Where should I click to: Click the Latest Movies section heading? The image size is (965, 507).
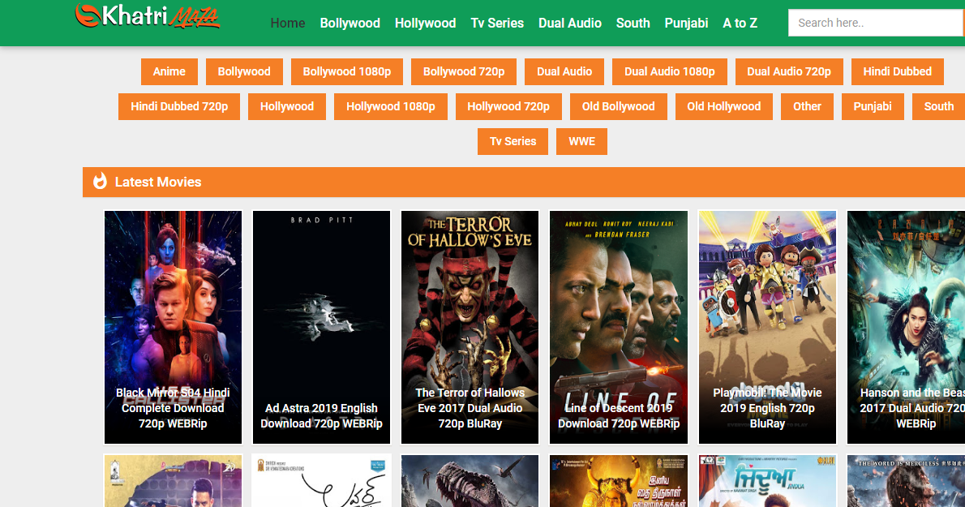tap(158, 183)
